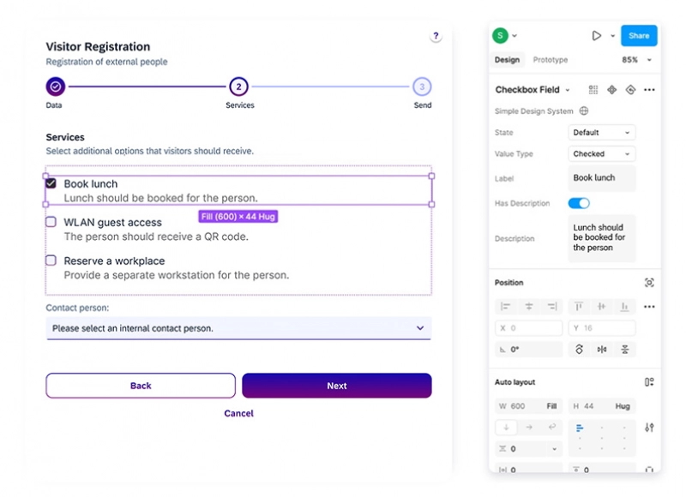Image resolution: width=686 pixels, height=497 pixels.
Task: Switch to the Prototype tab
Action: tap(550, 60)
